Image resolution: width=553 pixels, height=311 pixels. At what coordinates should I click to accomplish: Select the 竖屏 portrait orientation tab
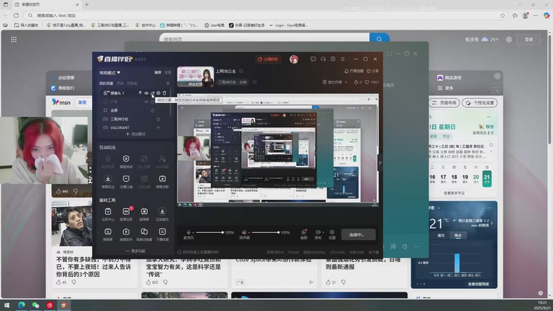(x=168, y=73)
